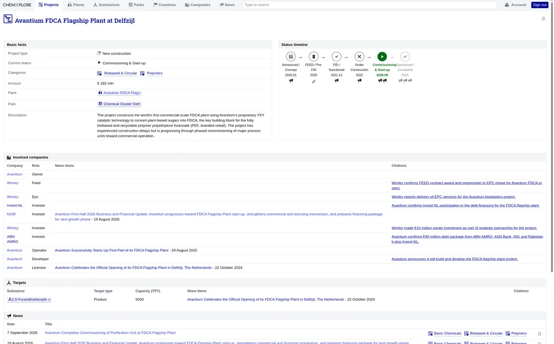Click the vertical page scrollbar
The width and height of the screenshot is (554, 344).
(552, 136)
